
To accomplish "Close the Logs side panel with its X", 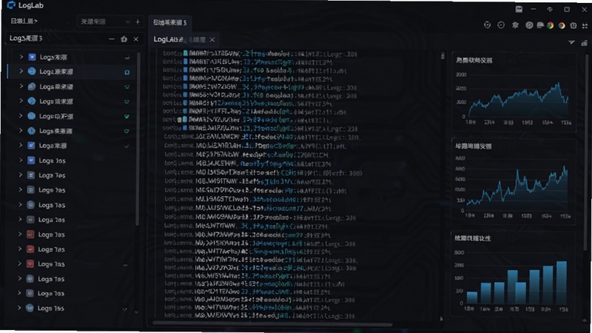I will pos(136,39).
